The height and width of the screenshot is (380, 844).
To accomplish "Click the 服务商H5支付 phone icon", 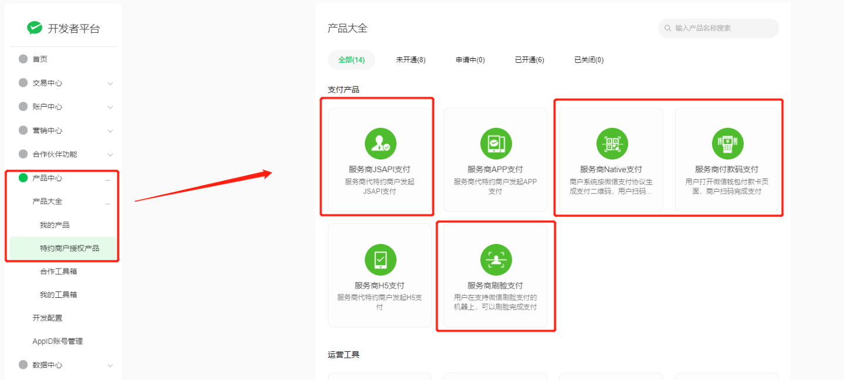I will point(380,260).
